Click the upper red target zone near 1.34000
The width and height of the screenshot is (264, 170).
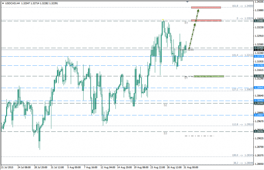pyautogui.click(x=206, y=7)
